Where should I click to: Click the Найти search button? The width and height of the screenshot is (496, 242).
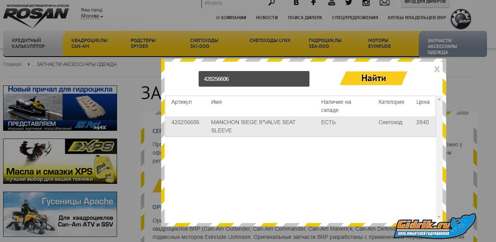[x=373, y=78]
